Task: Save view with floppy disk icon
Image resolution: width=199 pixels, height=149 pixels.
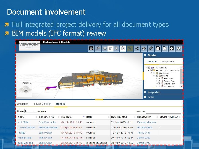Action: point(158,48)
